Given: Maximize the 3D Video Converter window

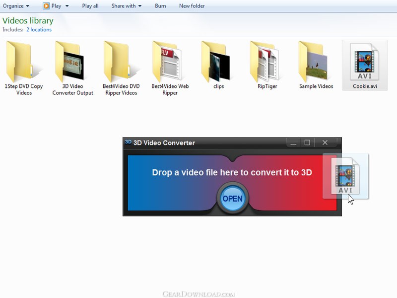Looking at the screenshot, I should 307,143.
